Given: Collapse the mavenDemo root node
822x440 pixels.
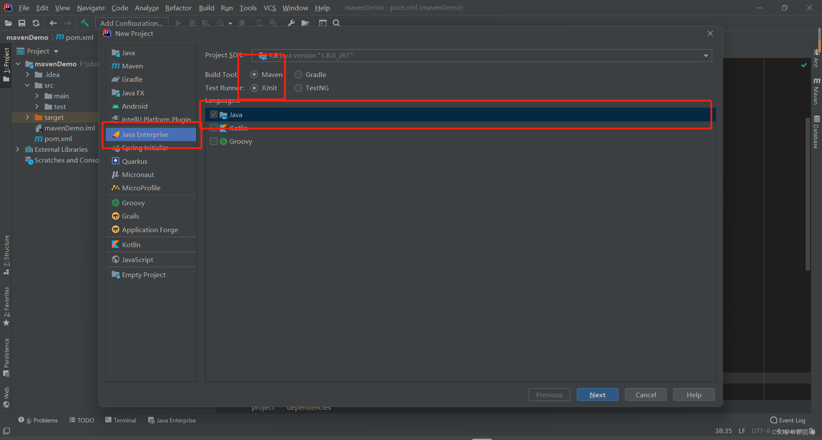Looking at the screenshot, I should click(x=18, y=64).
